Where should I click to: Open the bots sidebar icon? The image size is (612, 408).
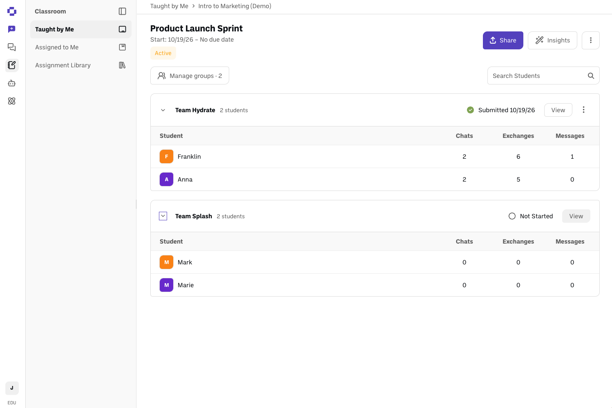click(12, 83)
